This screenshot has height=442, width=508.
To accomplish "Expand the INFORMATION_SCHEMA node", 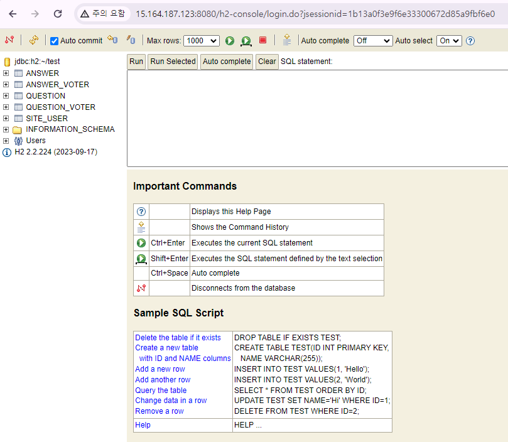I will click(x=6, y=129).
